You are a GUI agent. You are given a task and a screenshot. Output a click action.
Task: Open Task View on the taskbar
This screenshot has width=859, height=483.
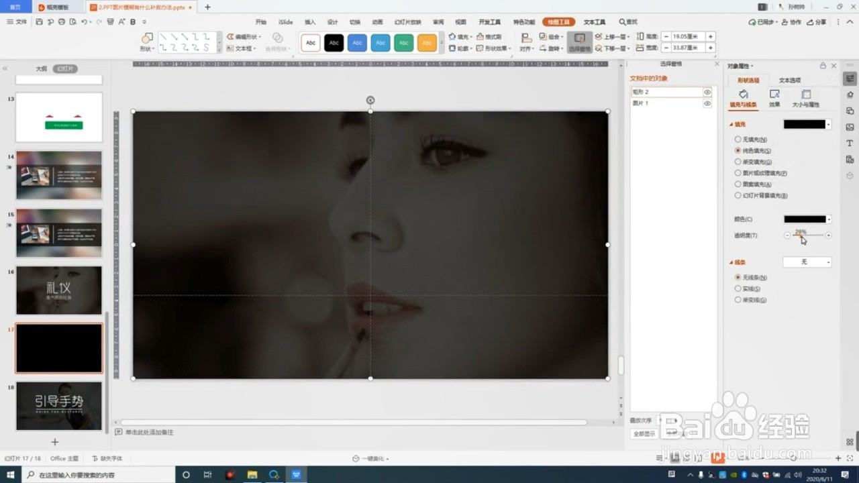[207, 475]
